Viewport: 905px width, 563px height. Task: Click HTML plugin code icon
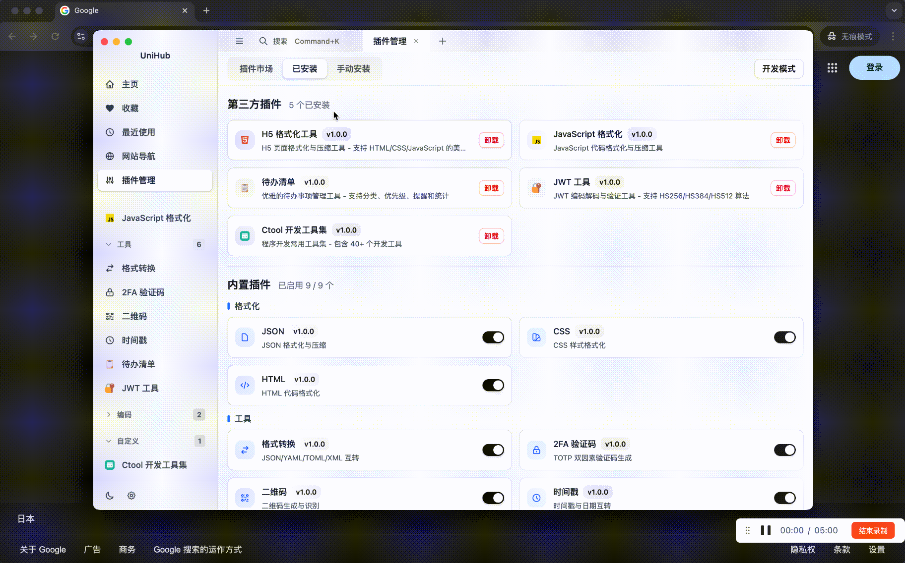pyautogui.click(x=245, y=385)
